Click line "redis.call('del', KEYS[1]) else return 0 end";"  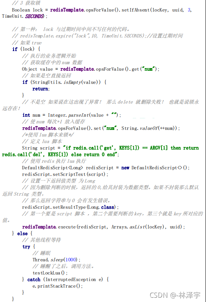pyautogui.click(x=60, y=154)
